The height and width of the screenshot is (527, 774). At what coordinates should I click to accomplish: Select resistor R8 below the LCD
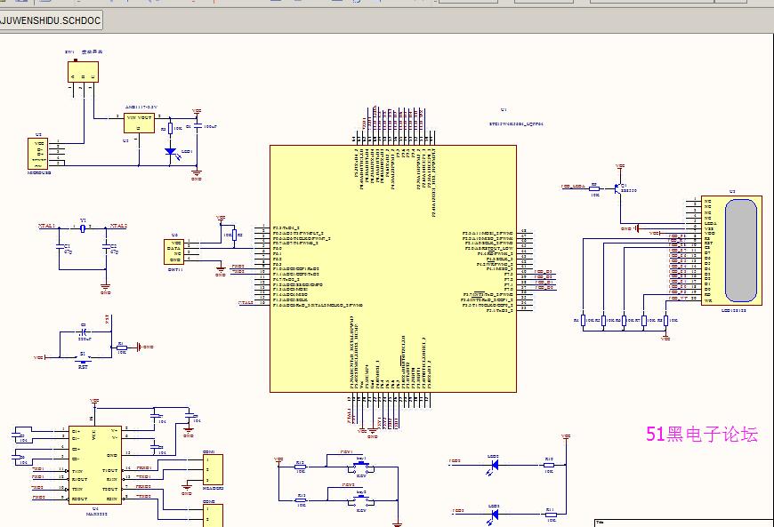coord(665,321)
